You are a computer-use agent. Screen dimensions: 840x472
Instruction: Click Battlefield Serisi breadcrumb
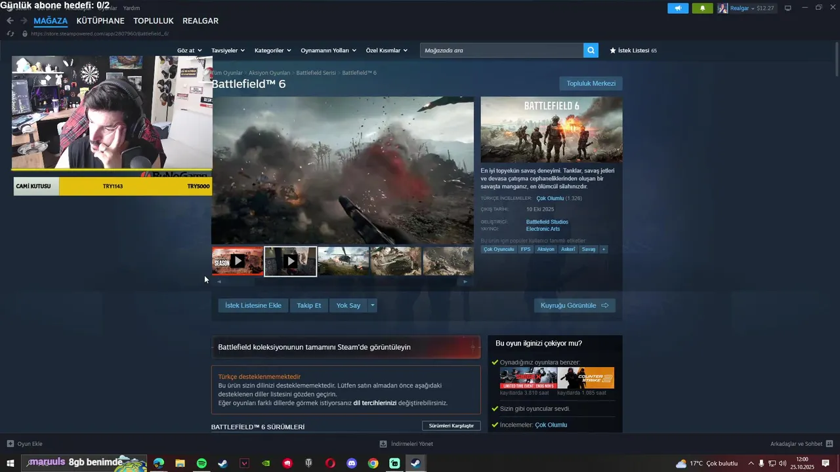pyautogui.click(x=316, y=73)
